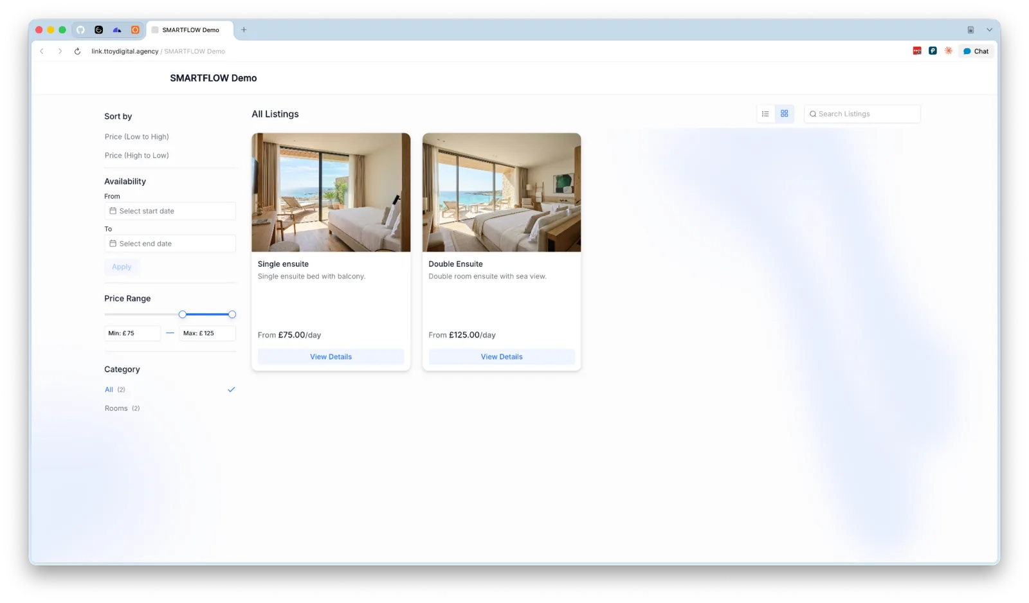Click the SMARTFLOW Demo page heading
The image size is (1029, 603).
point(214,78)
